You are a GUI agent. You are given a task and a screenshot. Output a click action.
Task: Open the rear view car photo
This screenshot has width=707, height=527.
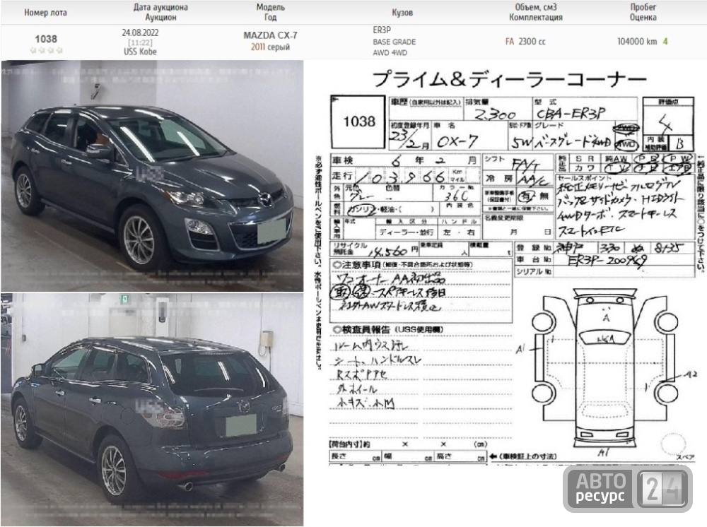click(152, 410)
